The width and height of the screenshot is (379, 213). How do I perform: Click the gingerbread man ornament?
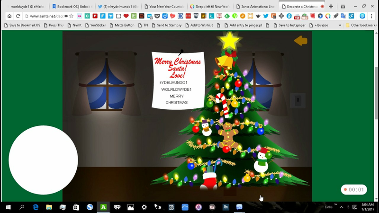click(228, 134)
